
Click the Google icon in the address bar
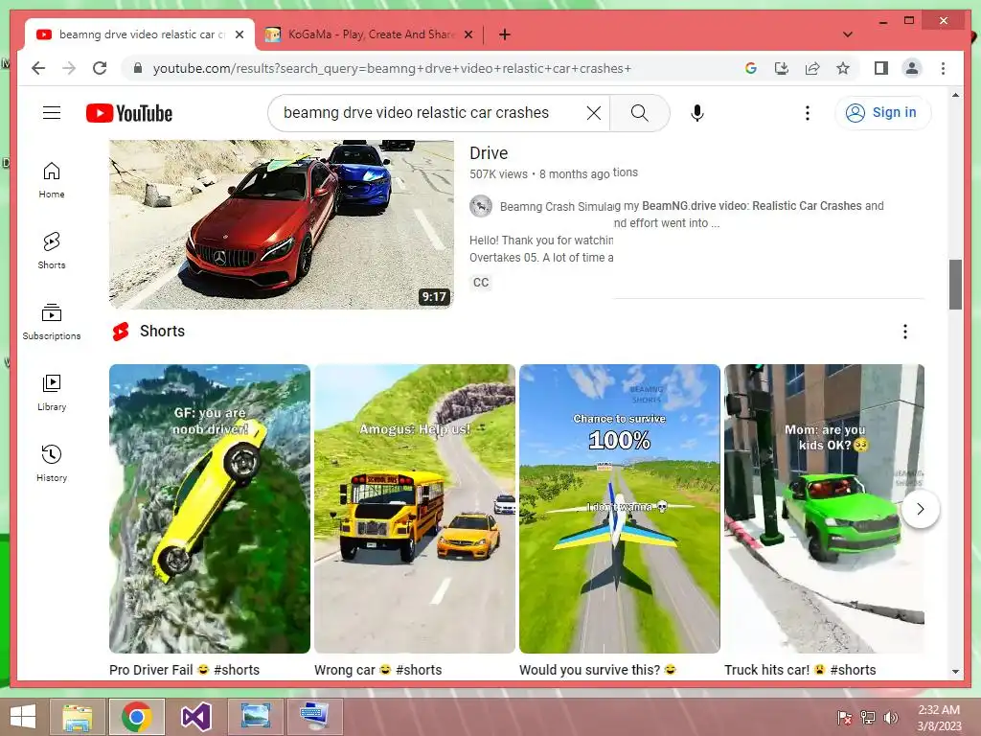[751, 68]
